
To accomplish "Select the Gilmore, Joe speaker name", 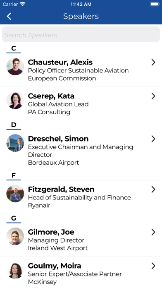I will [x=51, y=232].
